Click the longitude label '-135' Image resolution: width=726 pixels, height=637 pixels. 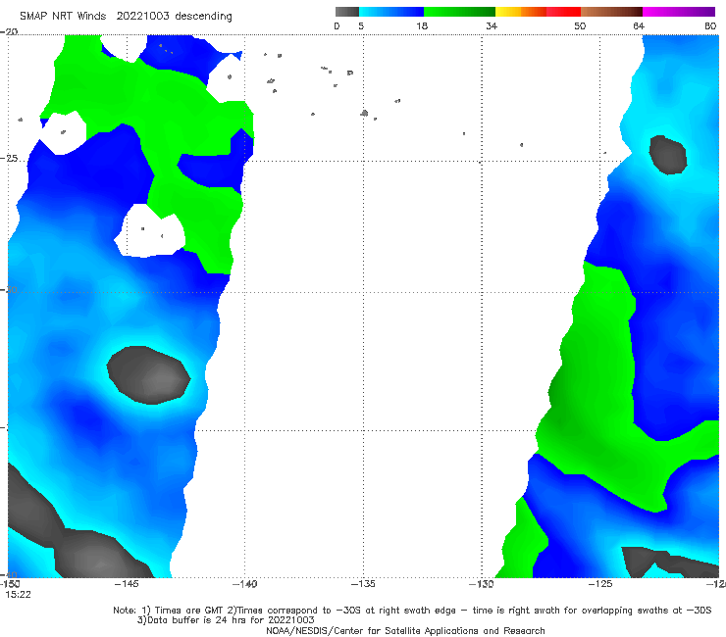[363, 584]
